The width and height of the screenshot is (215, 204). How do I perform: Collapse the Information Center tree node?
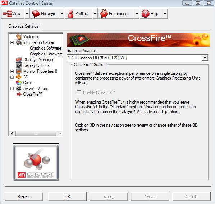(12, 42)
